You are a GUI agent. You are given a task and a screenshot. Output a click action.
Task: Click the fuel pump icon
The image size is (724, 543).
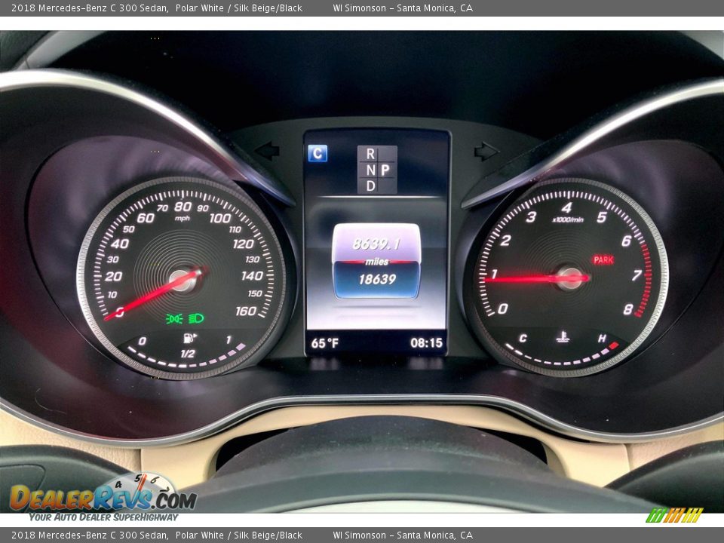[x=190, y=339]
